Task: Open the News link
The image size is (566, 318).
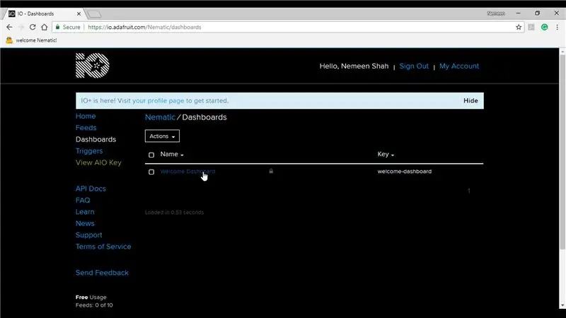Action: 85,223
